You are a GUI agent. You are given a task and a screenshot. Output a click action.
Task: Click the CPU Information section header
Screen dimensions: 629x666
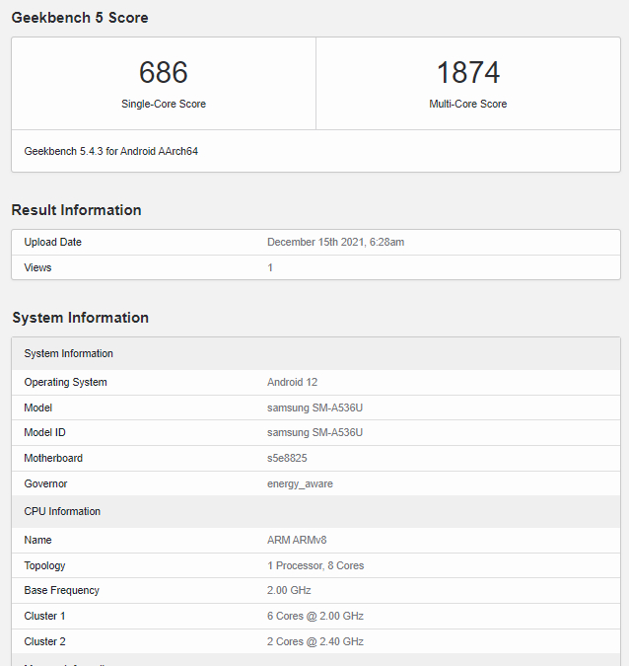coord(315,511)
